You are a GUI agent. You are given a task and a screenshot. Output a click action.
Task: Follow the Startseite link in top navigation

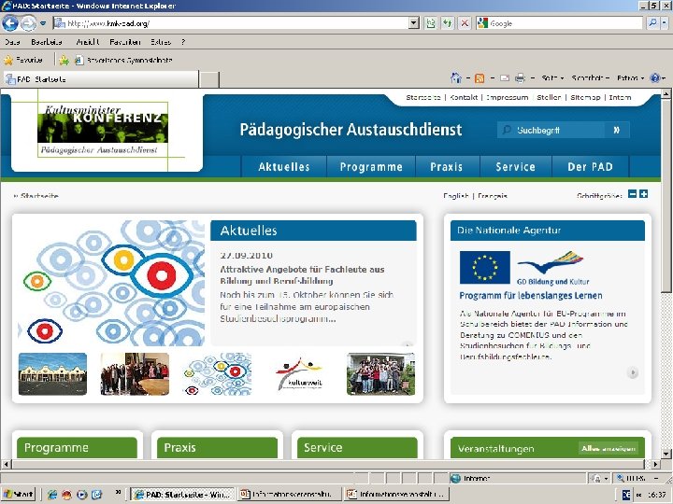point(423,97)
